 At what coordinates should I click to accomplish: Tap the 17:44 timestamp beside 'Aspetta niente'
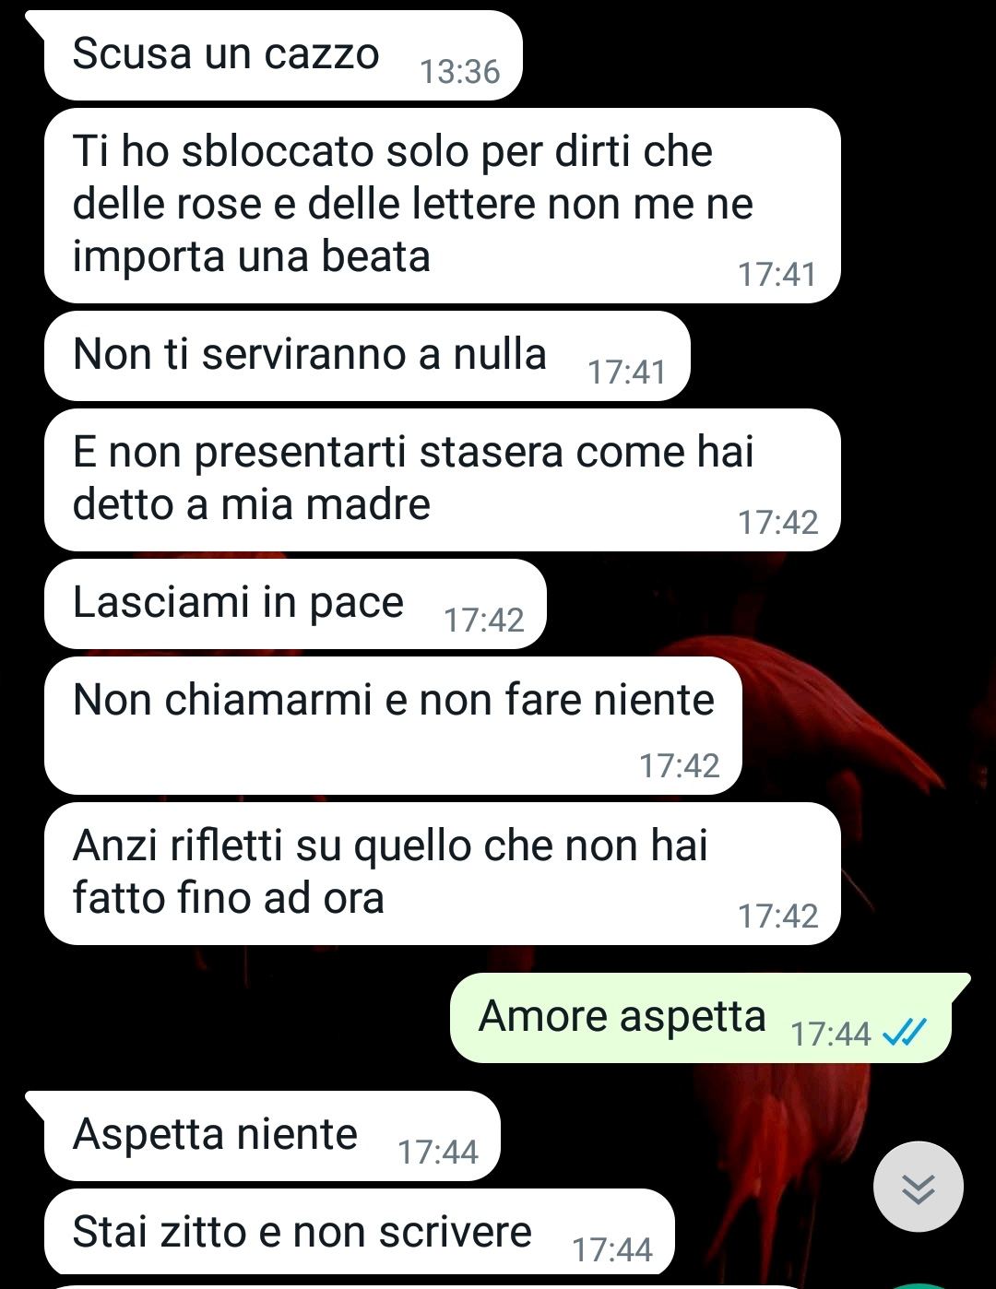(437, 1153)
